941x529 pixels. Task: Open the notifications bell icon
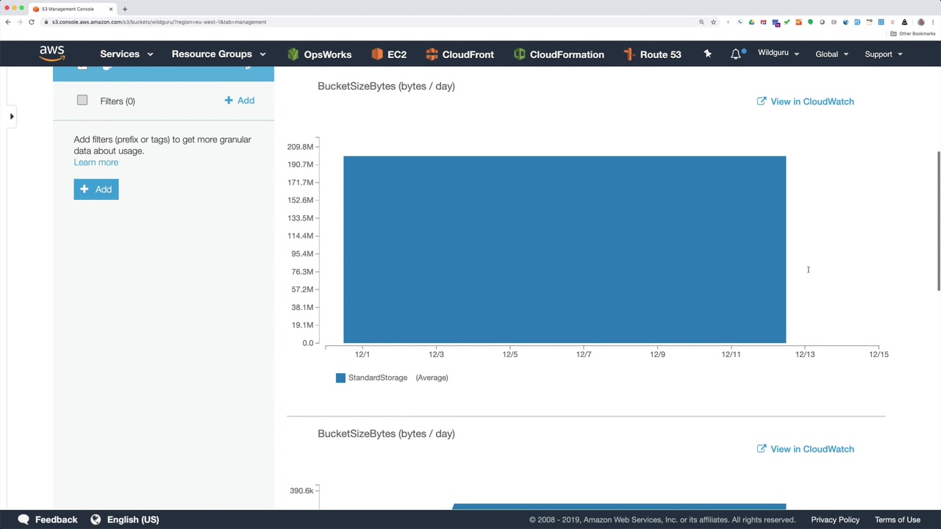coord(736,54)
